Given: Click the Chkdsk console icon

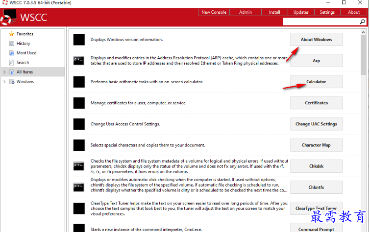Looking at the screenshot, I should [79, 166].
